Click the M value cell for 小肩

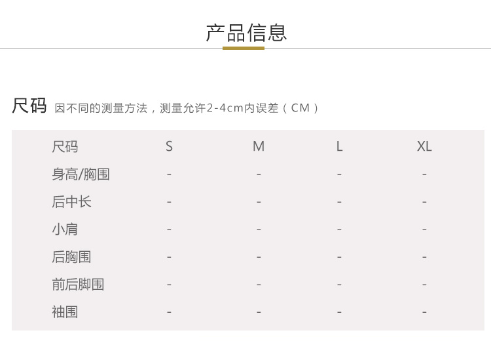click(259, 230)
